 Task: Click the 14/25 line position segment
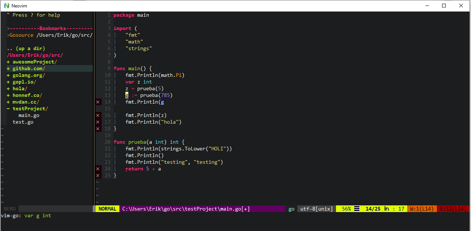(x=374, y=208)
